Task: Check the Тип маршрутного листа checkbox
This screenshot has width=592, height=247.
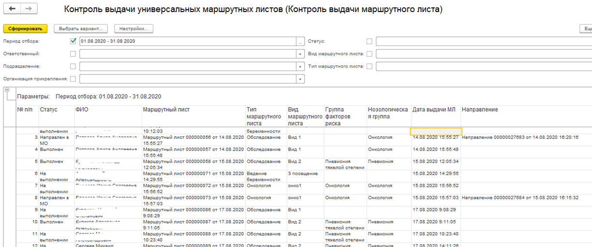Action: [x=370, y=66]
